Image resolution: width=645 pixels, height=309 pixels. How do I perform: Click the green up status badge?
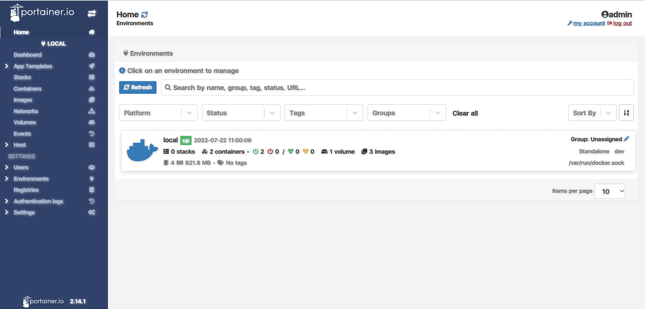186,140
